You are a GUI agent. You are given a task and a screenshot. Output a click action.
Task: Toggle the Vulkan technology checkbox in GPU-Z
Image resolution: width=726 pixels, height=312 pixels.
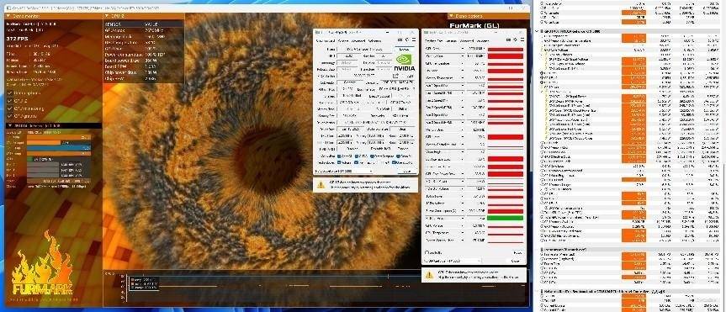click(x=339, y=163)
